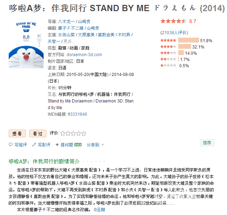Rate the movie one star
This screenshot has width=227, height=215.
(x=63, y=133)
